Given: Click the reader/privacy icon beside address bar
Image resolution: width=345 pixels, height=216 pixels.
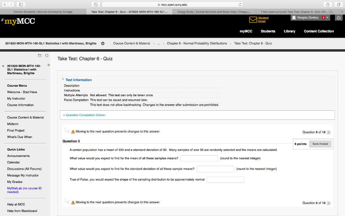Looking at the screenshot, I should 96,4.
